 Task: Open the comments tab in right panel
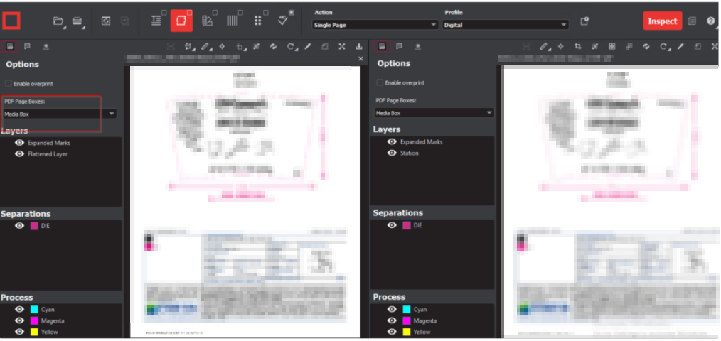399,46
